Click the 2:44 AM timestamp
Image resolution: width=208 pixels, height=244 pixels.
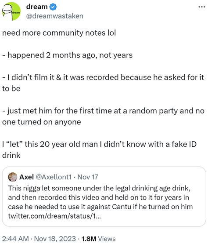pyautogui.click(x=15, y=239)
